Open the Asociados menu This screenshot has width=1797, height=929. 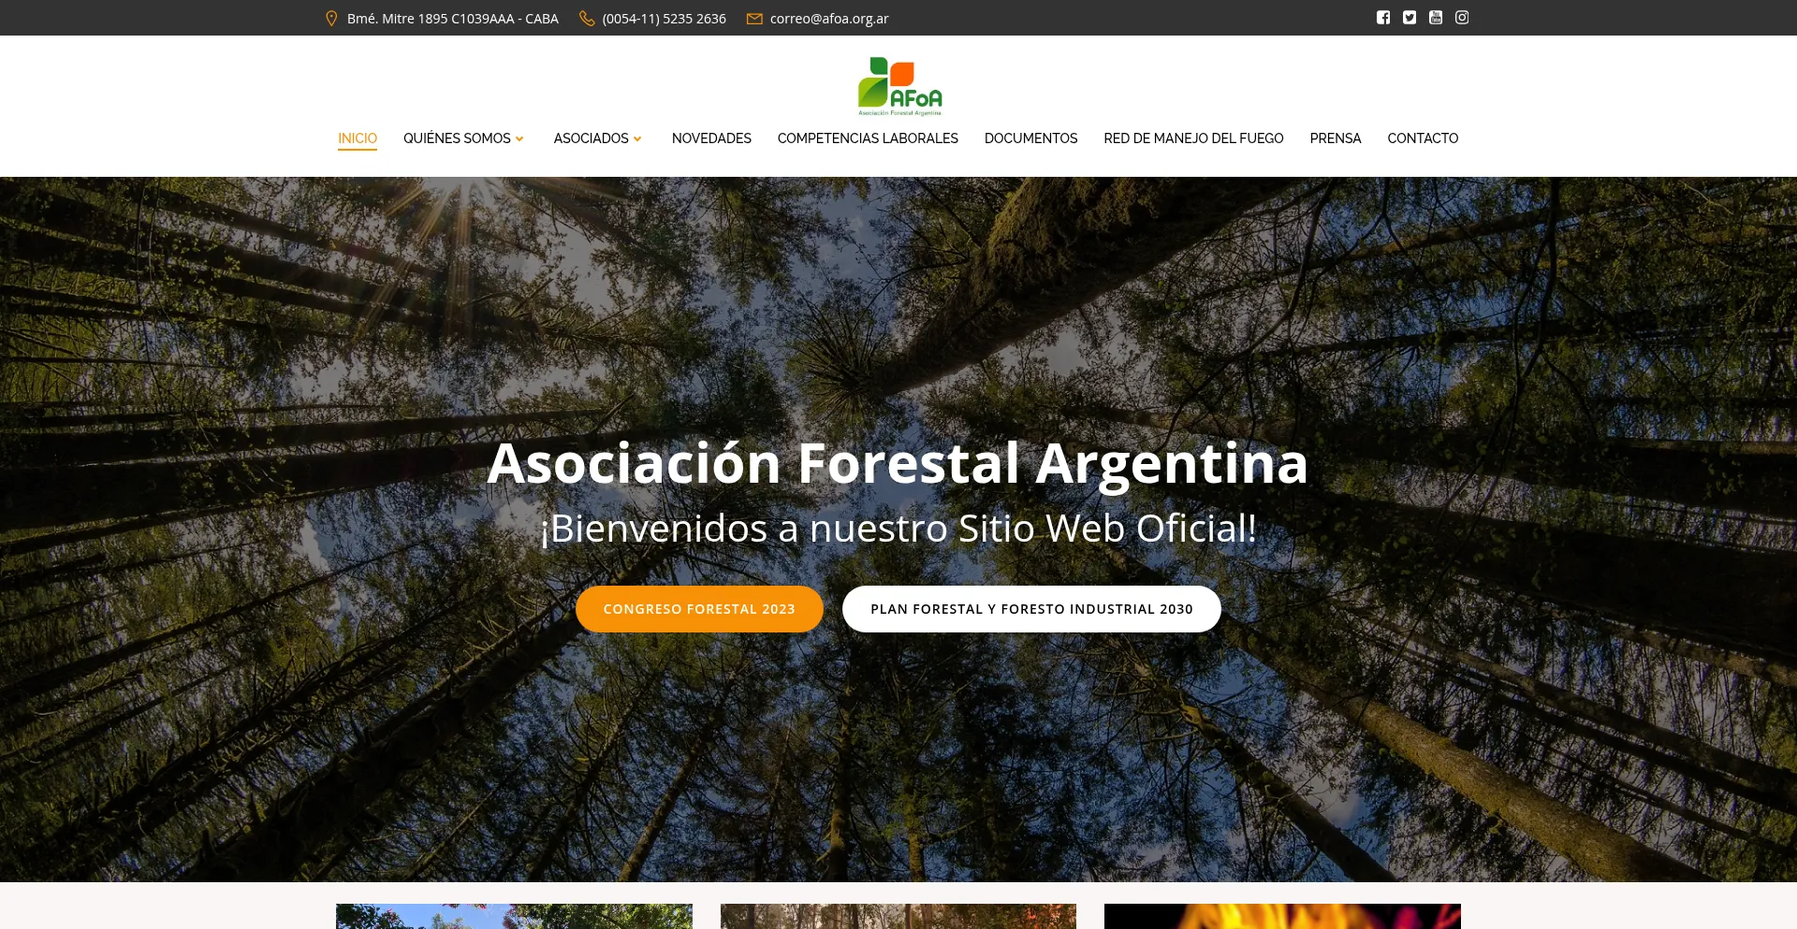coord(591,138)
